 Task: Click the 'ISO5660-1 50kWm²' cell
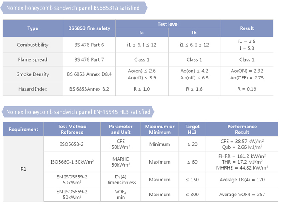point(72,162)
